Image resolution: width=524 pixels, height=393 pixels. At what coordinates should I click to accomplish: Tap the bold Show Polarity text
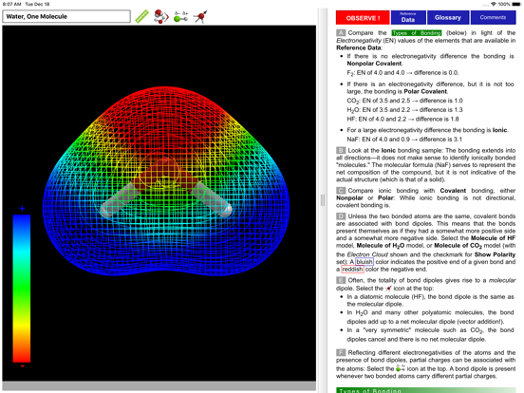coord(495,254)
